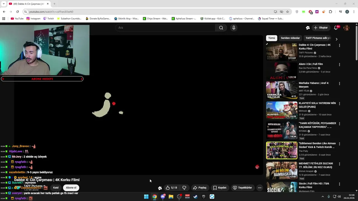Show hidden system tray icons
Image resolution: width=358 pixels, height=201 pixels.
pos(322,197)
